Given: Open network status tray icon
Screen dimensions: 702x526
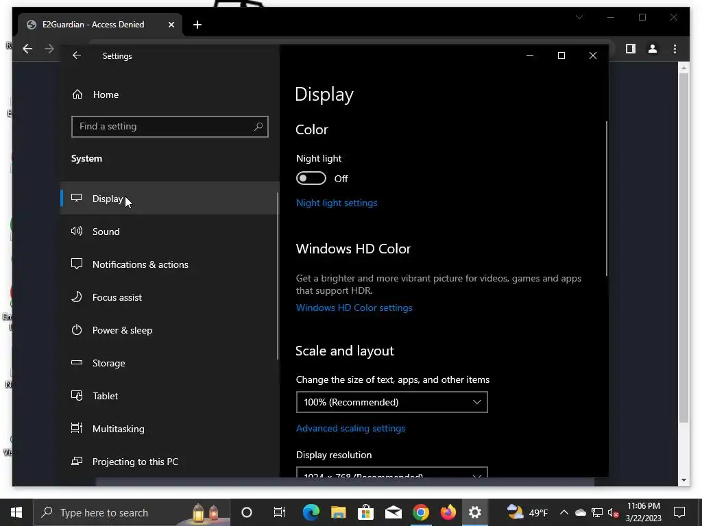Looking at the screenshot, I should click(597, 512).
